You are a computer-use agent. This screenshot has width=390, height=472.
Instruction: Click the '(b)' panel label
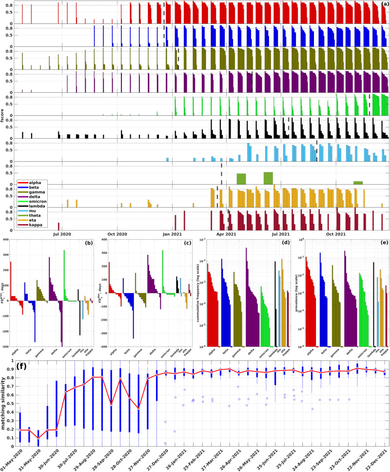89,243
